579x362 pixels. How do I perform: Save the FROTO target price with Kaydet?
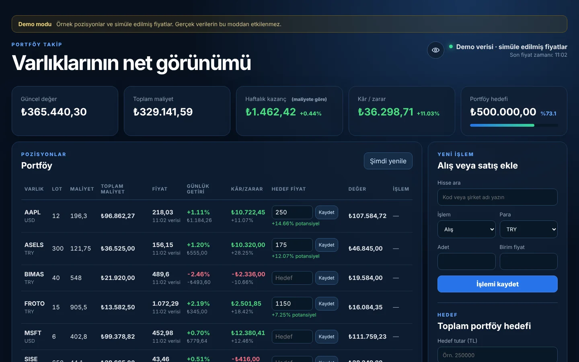coord(326,304)
